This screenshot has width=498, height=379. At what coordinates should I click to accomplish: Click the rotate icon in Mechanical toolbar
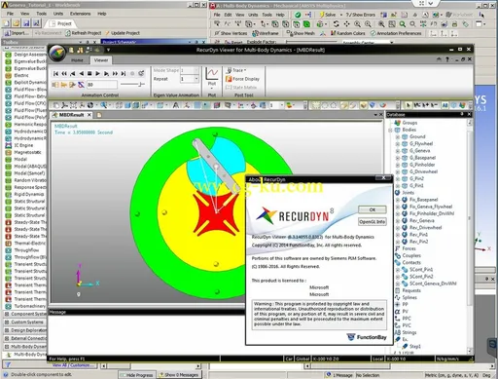click(x=337, y=23)
